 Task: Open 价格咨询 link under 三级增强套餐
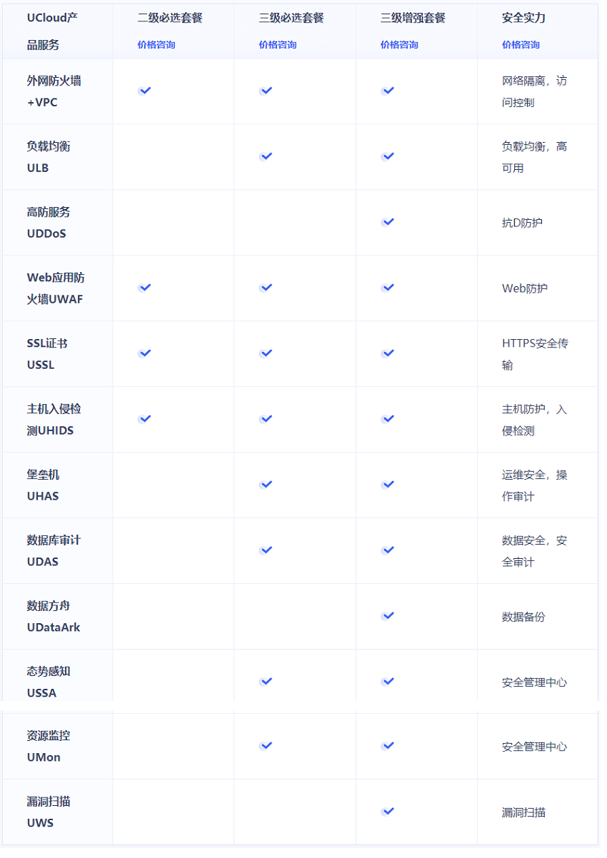399,45
